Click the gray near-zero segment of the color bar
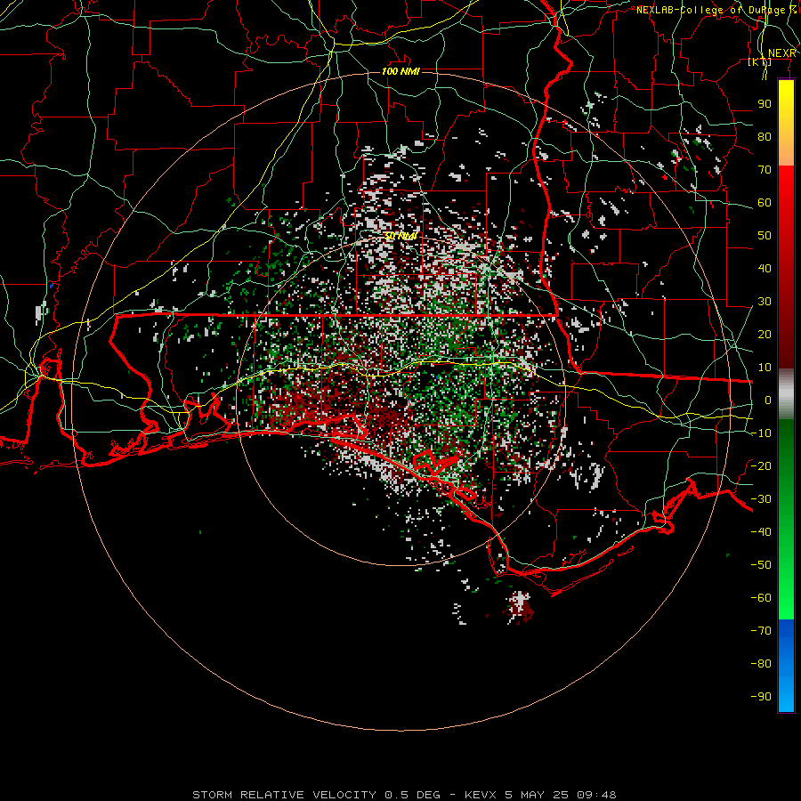The height and width of the screenshot is (801, 801). (786, 394)
